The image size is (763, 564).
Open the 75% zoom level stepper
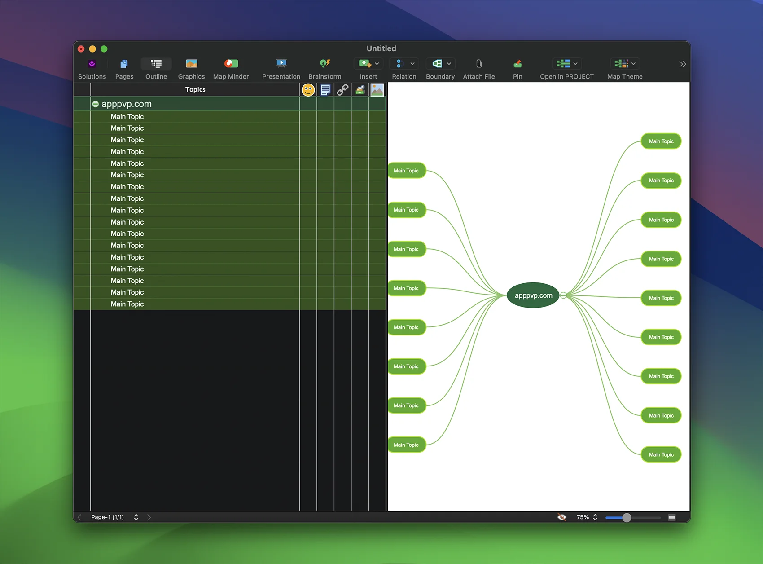(595, 517)
